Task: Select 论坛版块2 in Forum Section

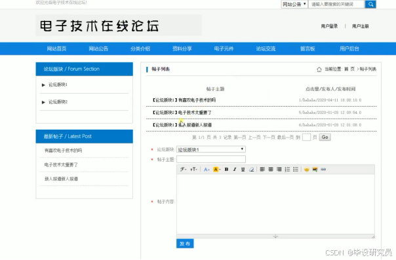Action: (x=58, y=102)
